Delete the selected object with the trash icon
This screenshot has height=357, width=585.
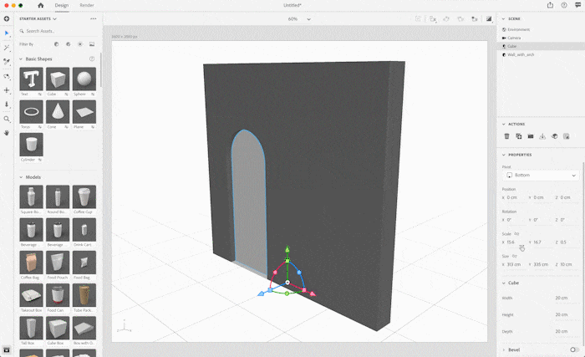[x=506, y=136]
